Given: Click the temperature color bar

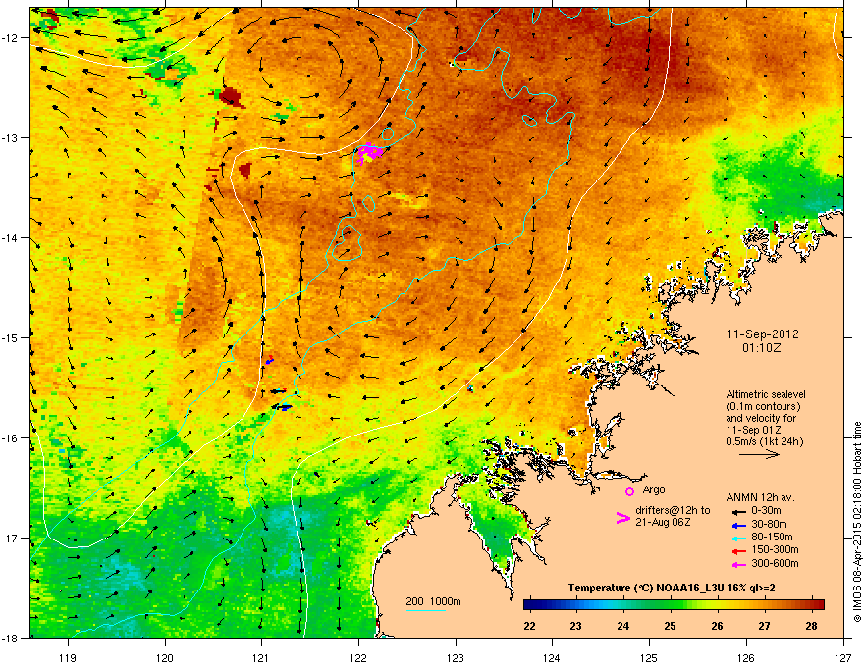Looking at the screenshot, I should pos(674,605).
